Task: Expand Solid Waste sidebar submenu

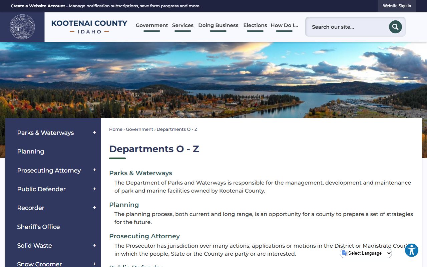Action: [94, 245]
